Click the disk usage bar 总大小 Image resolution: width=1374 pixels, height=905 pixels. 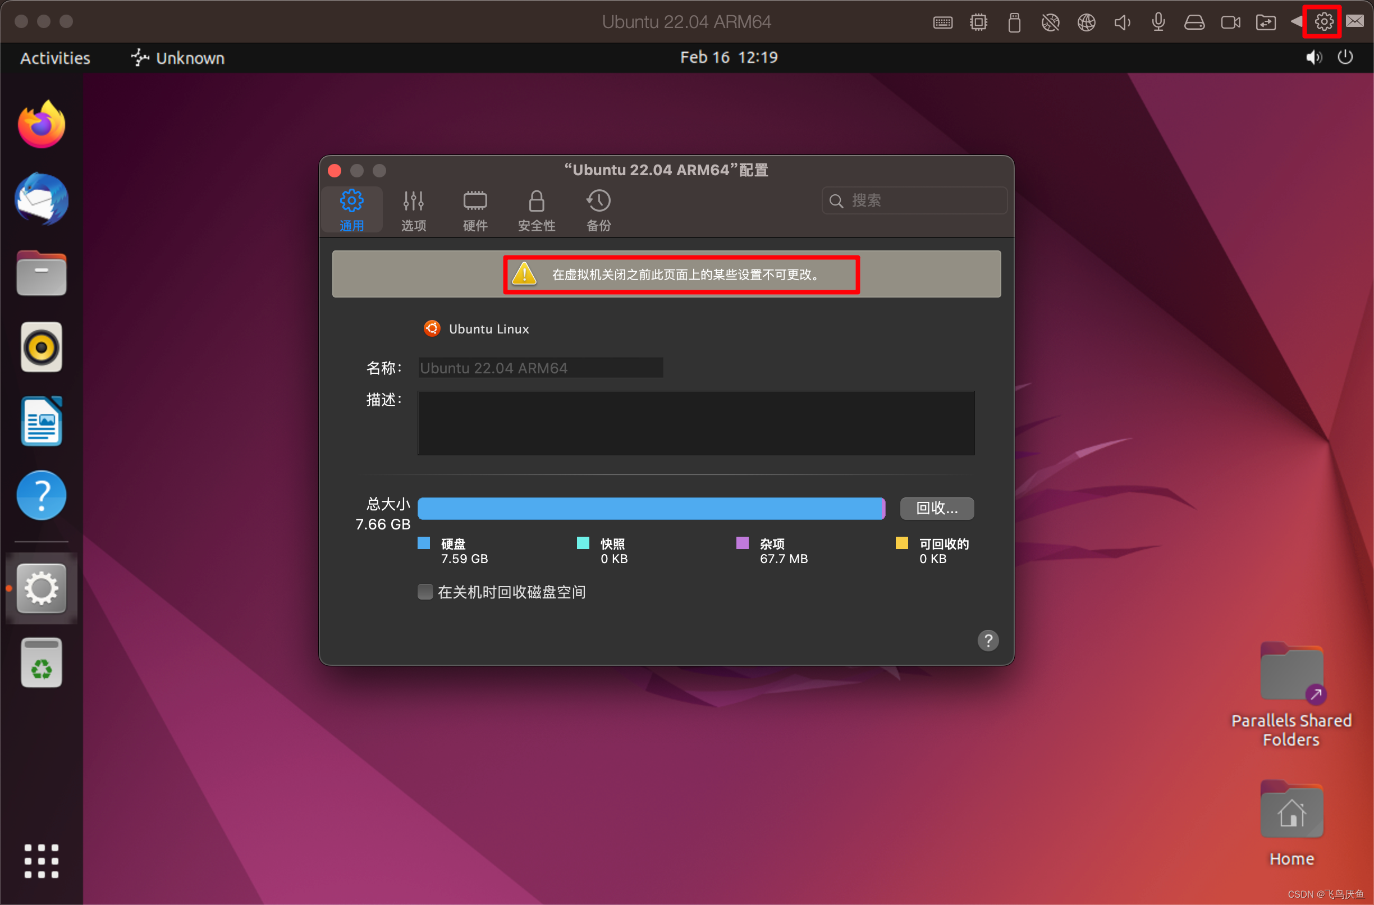click(651, 509)
